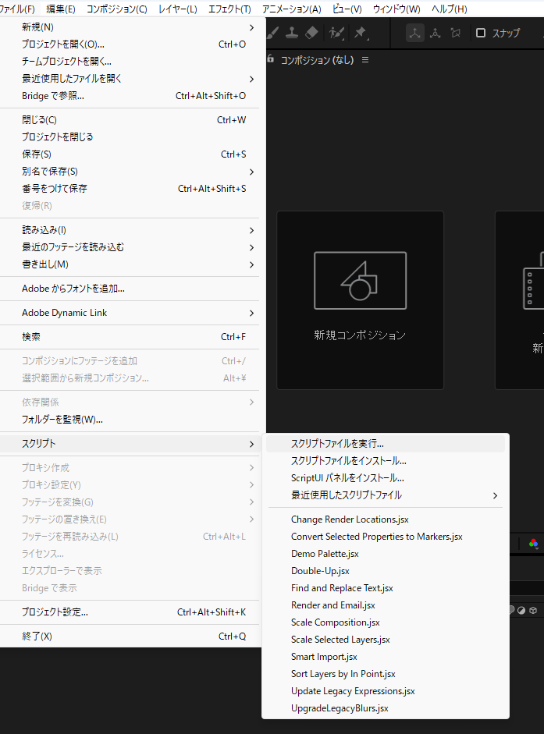Run the Find and Replace Text.jsx script

point(342,588)
